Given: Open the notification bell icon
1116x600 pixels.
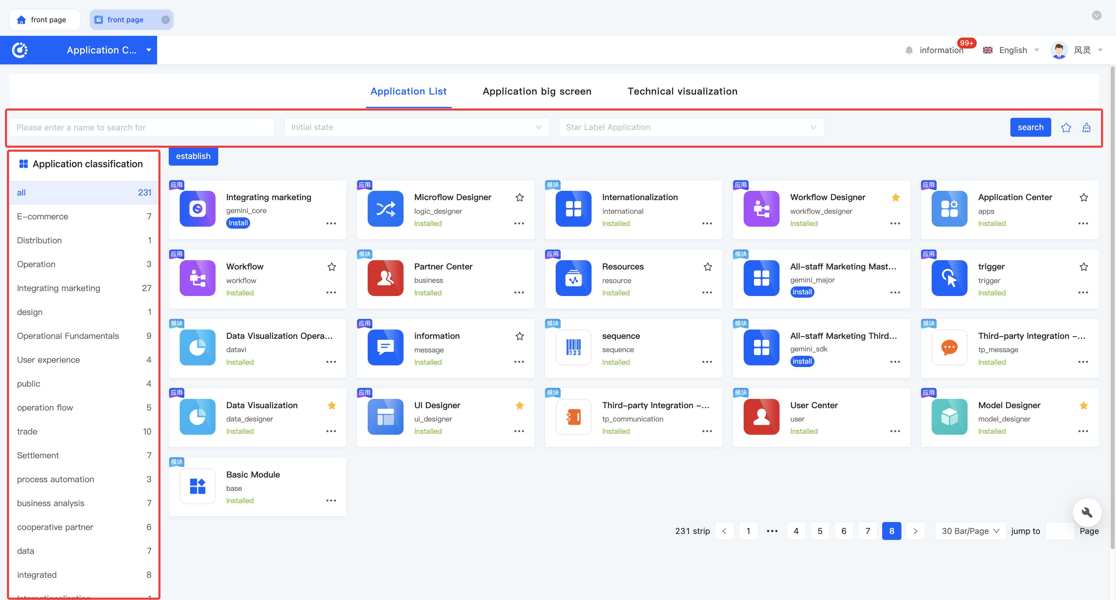Looking at the screenshot, I should (x=909, y=50).
